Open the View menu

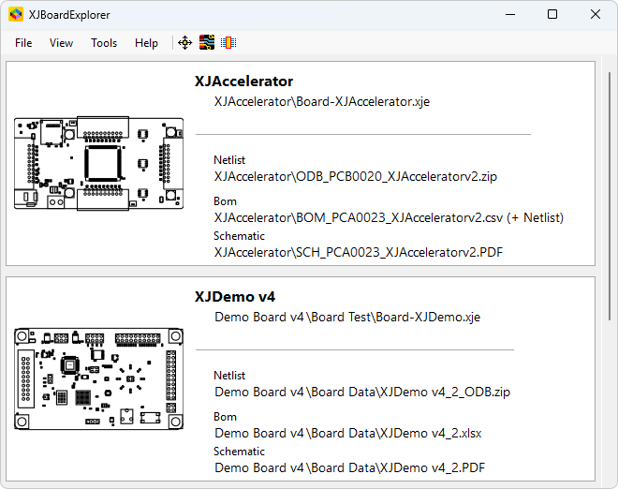click(61, 43)
